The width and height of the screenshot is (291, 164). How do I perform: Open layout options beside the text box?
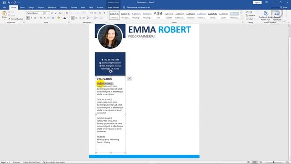click(130, 79)
